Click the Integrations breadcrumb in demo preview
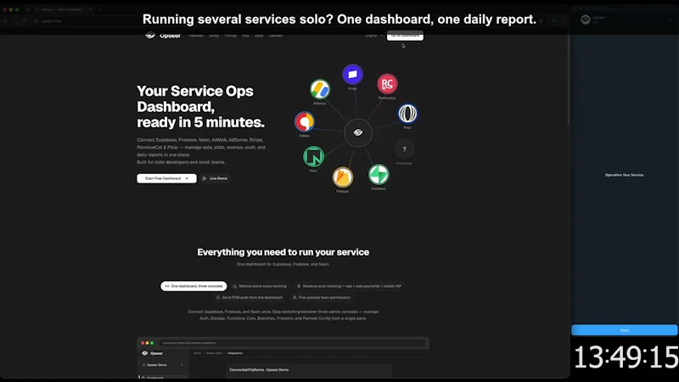The image size is (679, 382). tap(235, 353)
